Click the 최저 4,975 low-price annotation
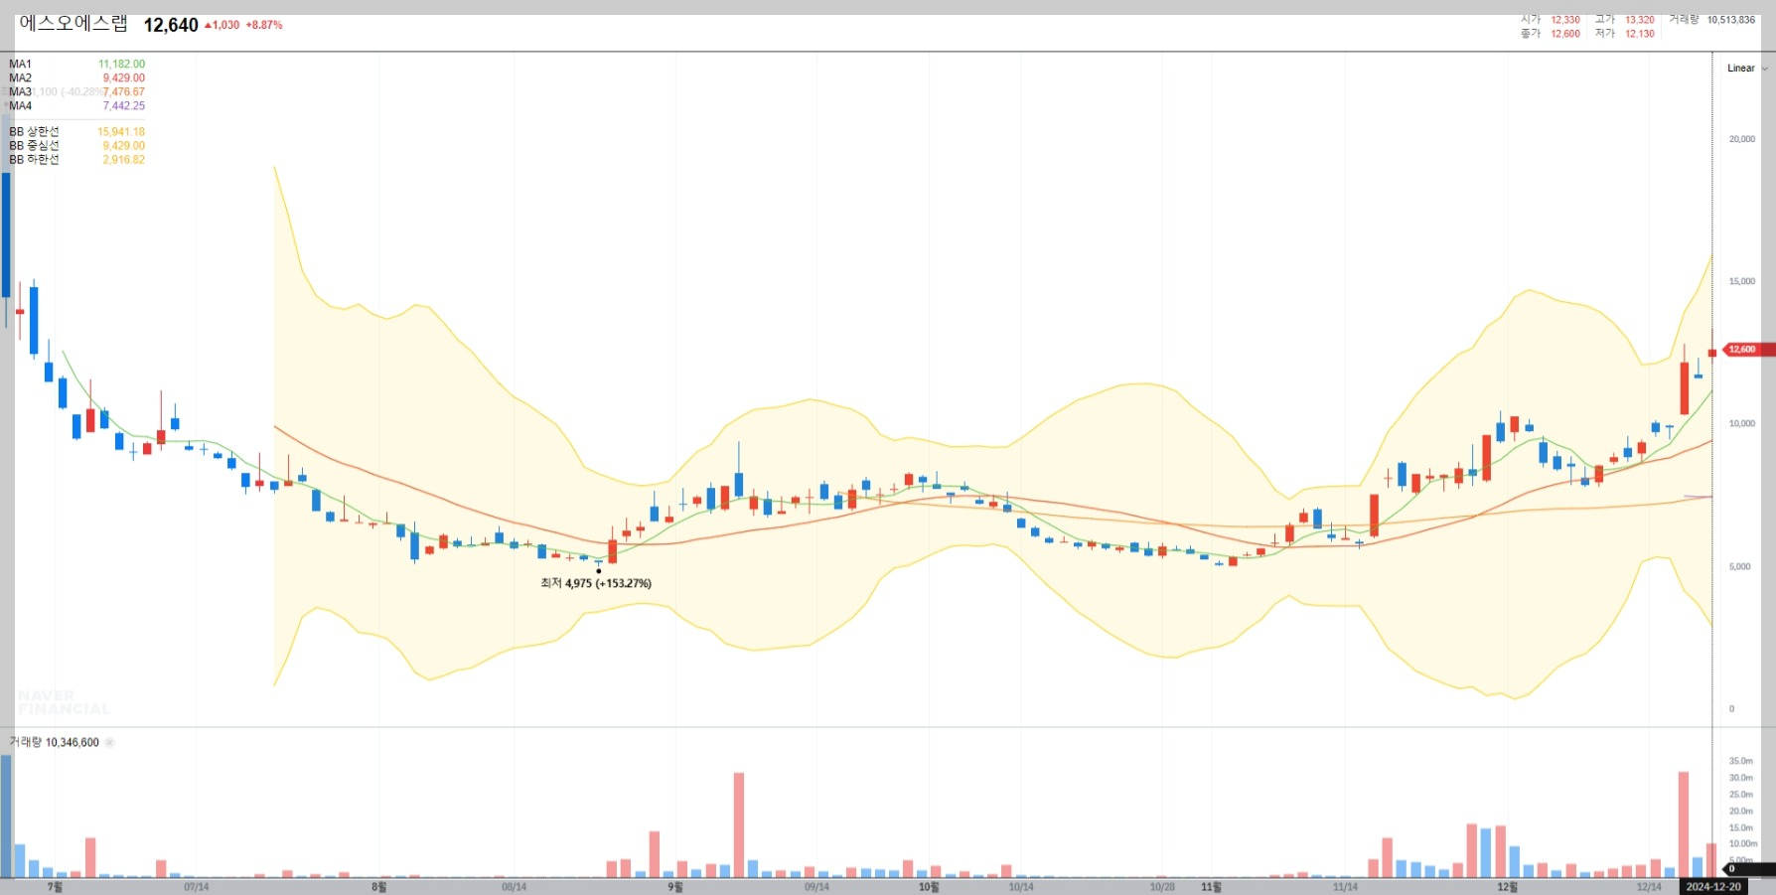This screenshot has height=895, width=1776. click(596, 583)
